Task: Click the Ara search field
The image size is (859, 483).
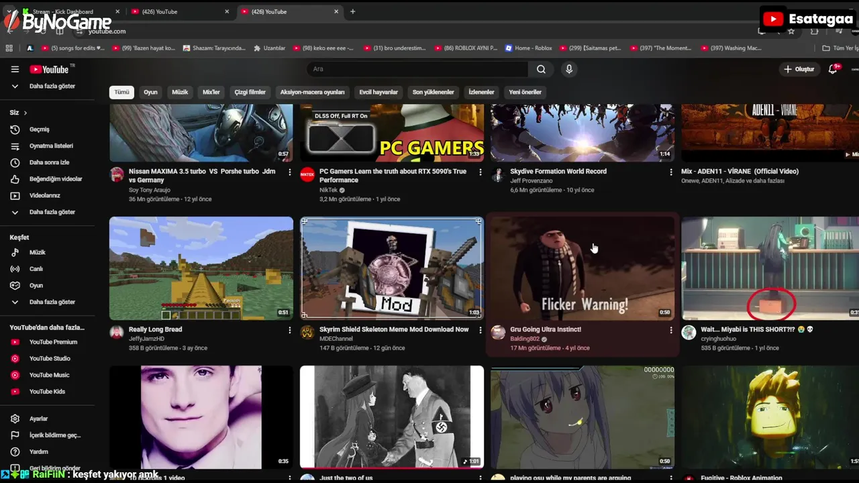Action: point(417,69)
